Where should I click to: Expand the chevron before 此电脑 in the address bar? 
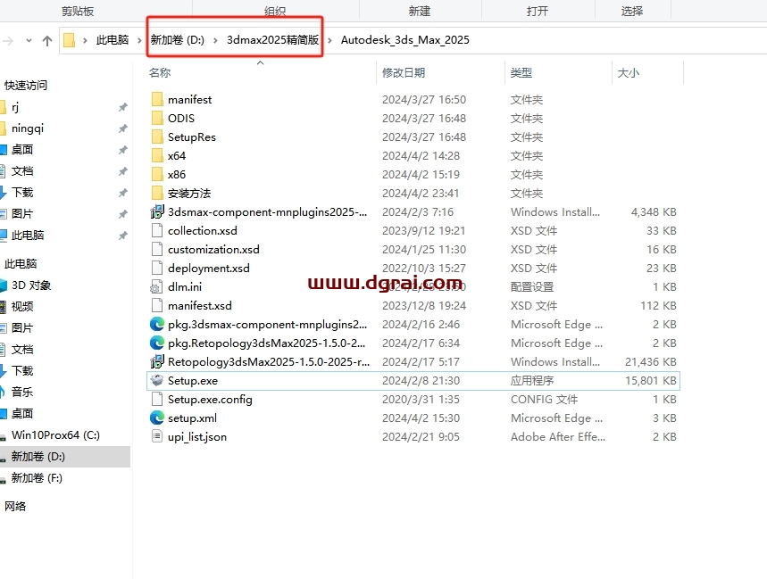tap(85, 40)
